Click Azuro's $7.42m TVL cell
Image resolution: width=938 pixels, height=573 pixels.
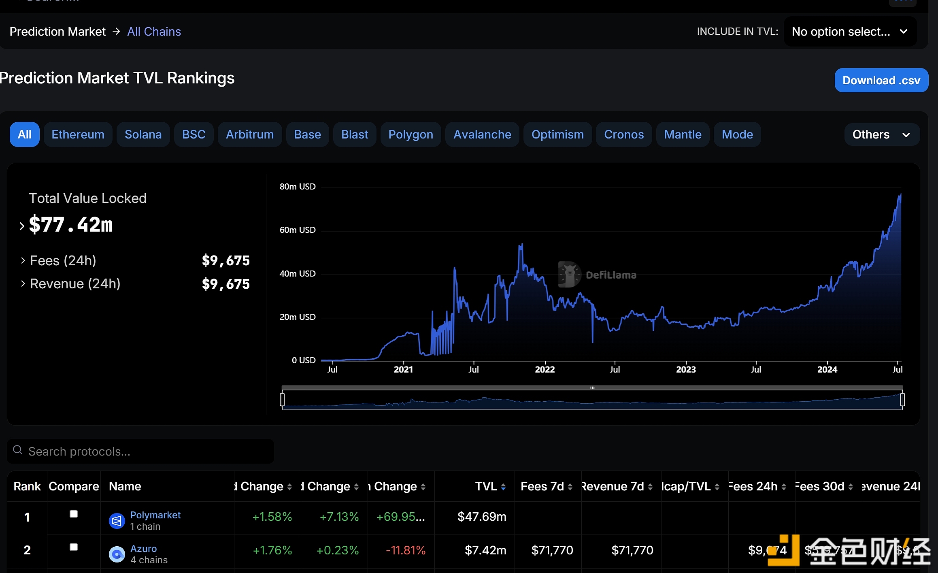point(485,550)
